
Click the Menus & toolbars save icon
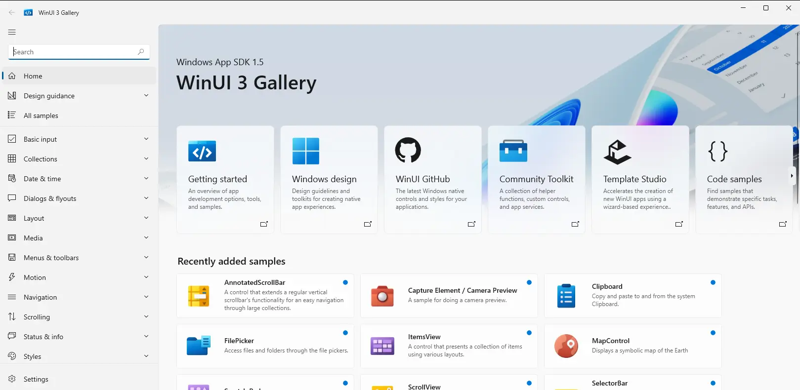(12, 258)
